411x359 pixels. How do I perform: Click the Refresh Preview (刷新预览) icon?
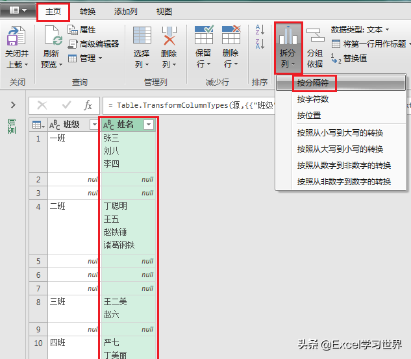coord(53,36)
